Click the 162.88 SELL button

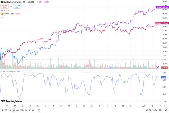tap(4, 6)
